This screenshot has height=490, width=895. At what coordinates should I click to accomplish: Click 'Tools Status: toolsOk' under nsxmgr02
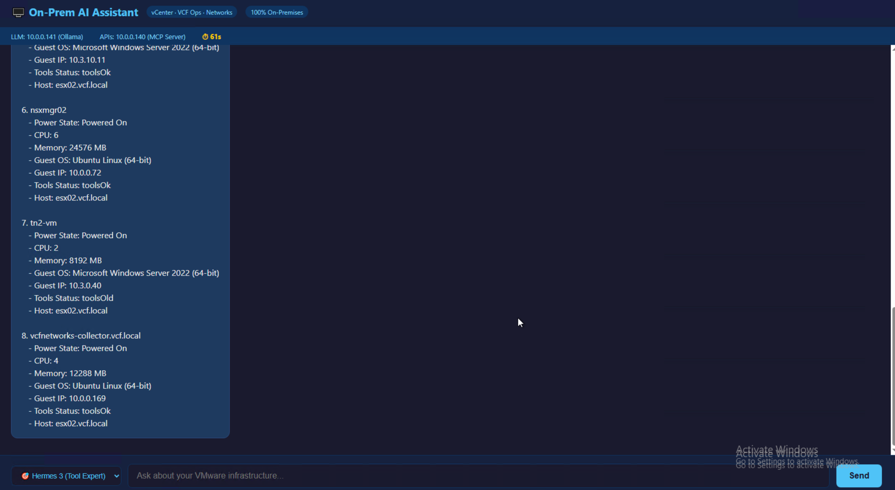[x=70, y=185]
